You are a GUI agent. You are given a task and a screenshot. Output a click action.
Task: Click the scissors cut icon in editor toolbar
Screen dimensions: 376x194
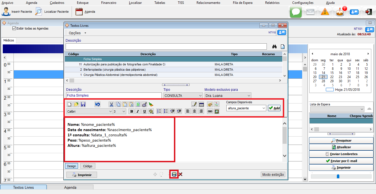click(111, 105)
